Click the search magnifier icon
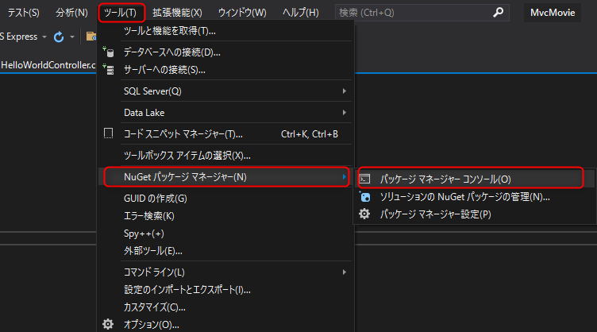This screenshot has height=332, width=597. point(498,13)
